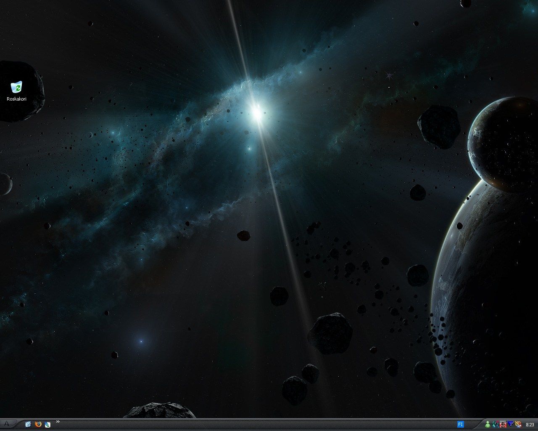The image size is (538, 431).
Task: Open the FI language bar indicator
Action: 461,424
